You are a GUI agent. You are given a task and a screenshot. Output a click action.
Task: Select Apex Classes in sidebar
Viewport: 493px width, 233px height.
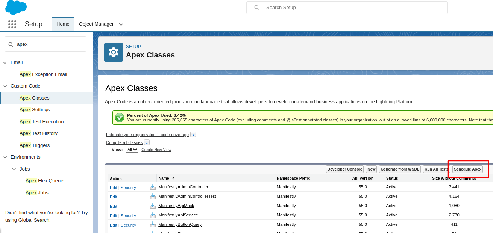tap(35, 98)
